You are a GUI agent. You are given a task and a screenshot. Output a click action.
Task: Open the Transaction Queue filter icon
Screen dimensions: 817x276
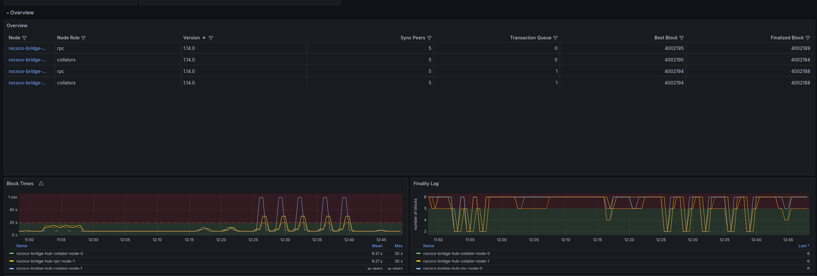point(555,38)
